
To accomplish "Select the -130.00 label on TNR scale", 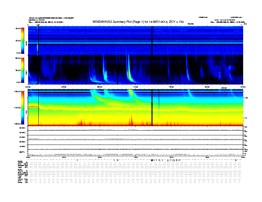I will 18,91.
